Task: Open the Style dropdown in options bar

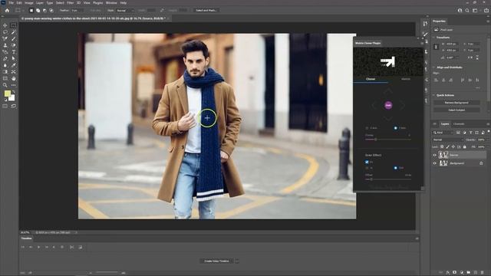Action: (x=125, y=10)
